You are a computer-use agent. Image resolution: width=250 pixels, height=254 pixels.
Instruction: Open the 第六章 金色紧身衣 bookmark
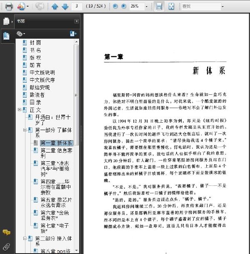tap(55, 215)
